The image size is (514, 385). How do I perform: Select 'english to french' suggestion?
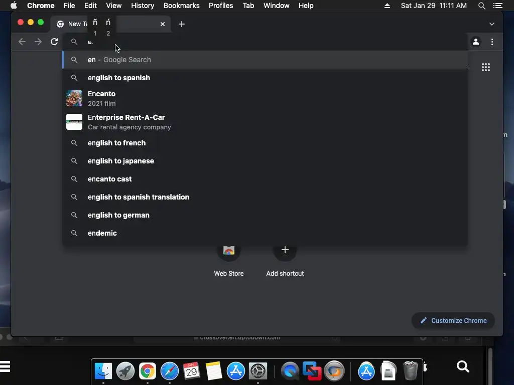coord(265,143)
